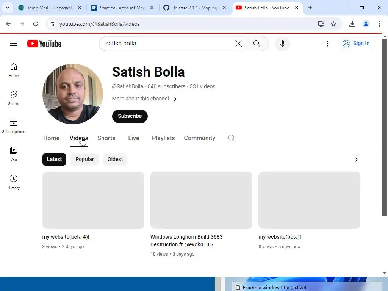This screenshot has width=388, height=291.
Task: Click the magnifier search button
Action: [257, 44]
